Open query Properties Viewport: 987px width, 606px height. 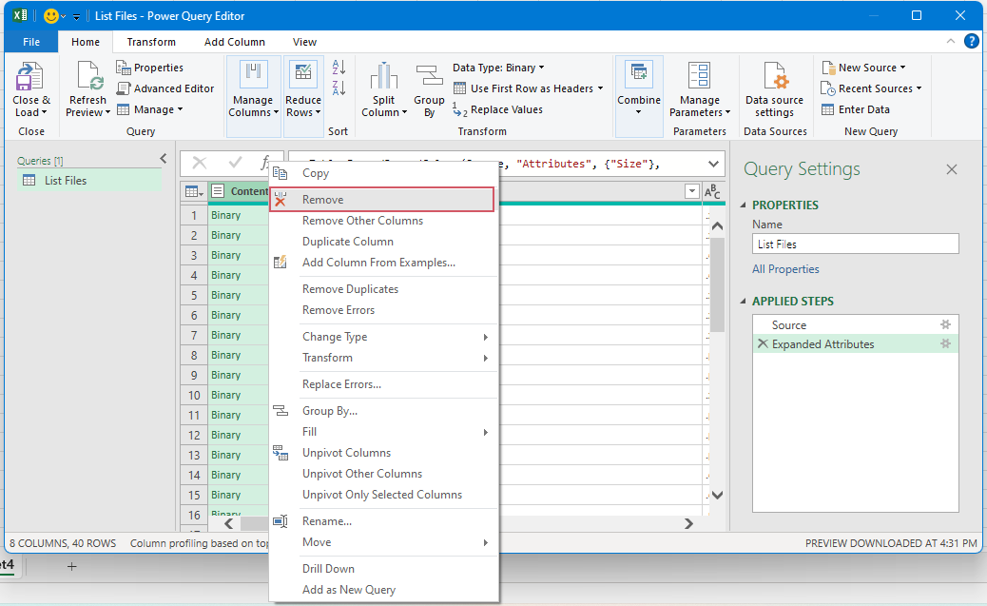[x=150, y=68]
